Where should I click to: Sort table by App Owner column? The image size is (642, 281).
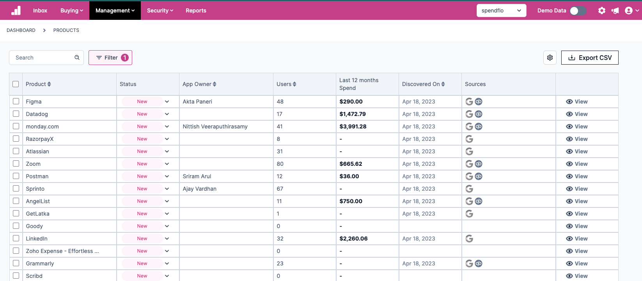point(215,84)
